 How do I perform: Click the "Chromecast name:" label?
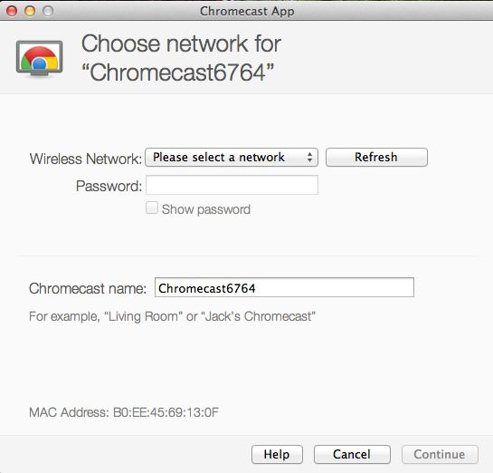point(88,288)
